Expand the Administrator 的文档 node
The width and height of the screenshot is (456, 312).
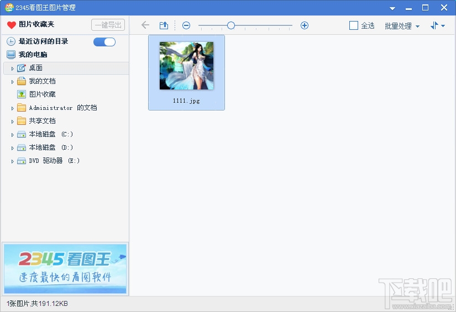point(12,108)
